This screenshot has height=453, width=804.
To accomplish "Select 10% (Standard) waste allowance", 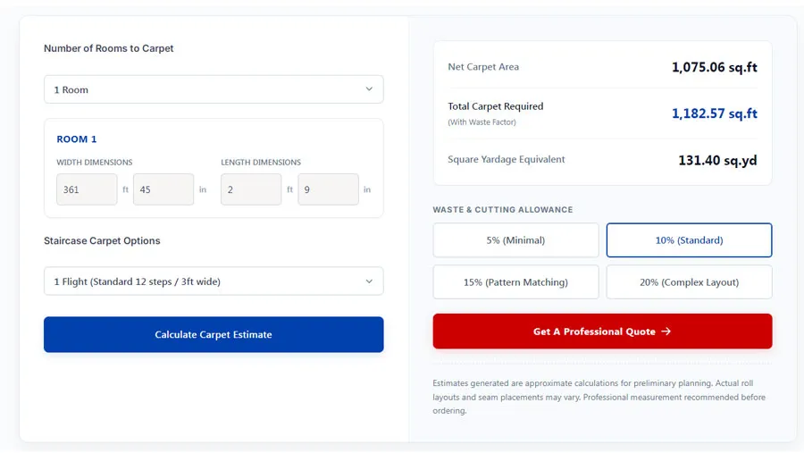I will pos(689,240).
